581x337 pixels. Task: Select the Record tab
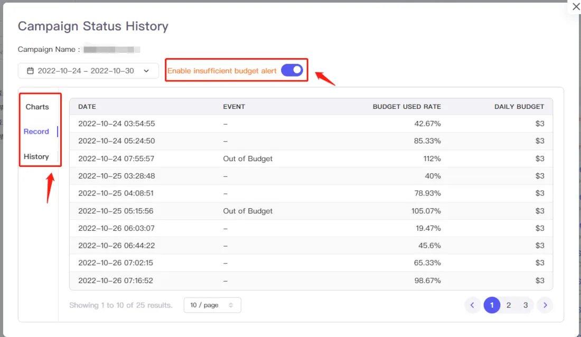tap(38, 132)
